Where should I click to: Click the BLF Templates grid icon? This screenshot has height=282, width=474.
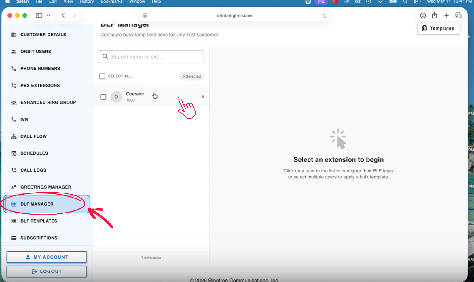(14, 221)
